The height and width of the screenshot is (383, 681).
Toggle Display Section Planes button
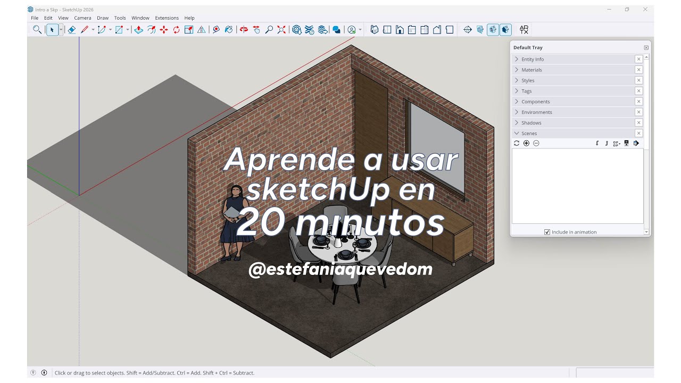480,30
